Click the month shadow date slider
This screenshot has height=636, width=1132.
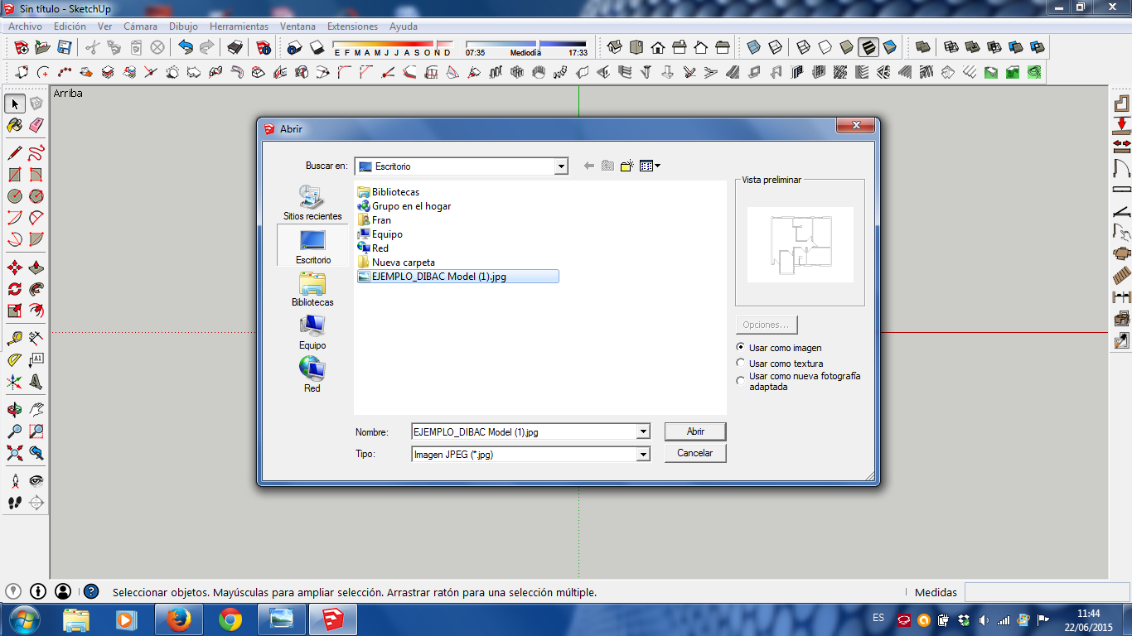coord(393,45)
